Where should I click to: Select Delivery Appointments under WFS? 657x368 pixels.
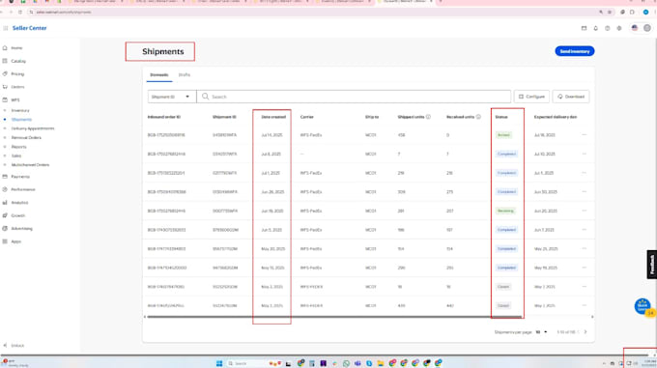tap(33, 128)
